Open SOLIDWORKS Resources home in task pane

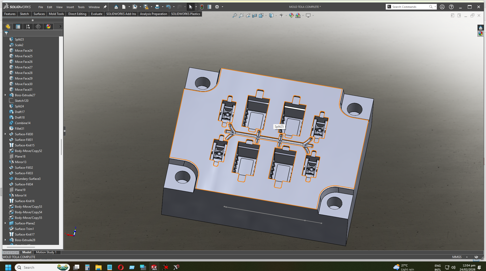tap(480, 28)
